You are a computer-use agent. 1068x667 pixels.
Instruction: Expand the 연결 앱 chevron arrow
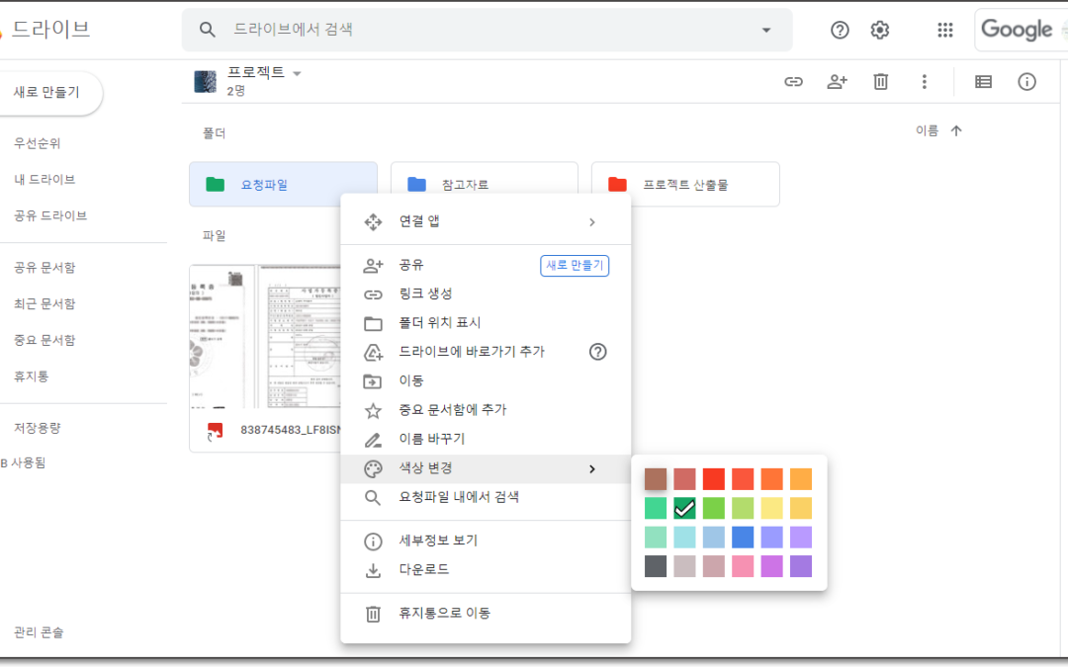tap(592, 222)
